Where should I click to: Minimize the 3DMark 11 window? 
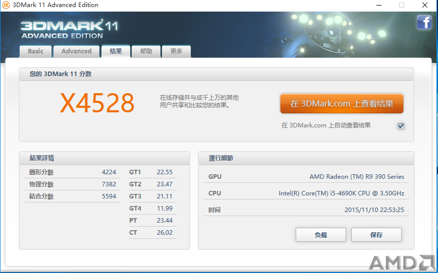[x=379, y=5]
